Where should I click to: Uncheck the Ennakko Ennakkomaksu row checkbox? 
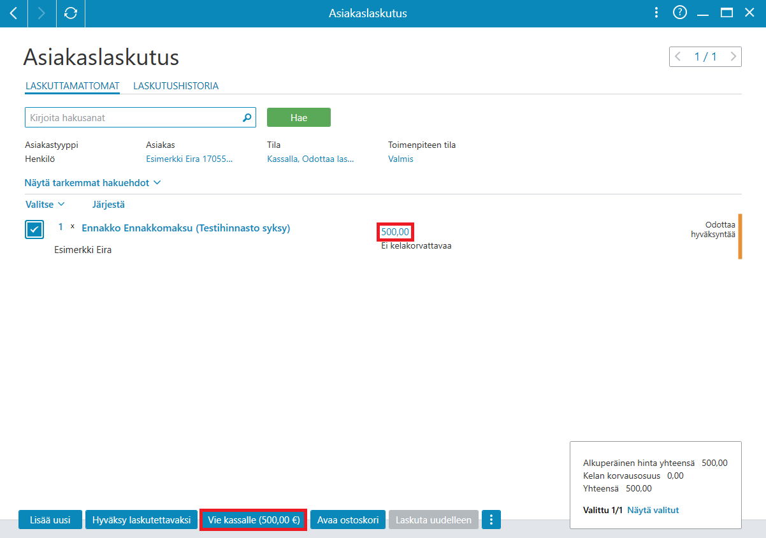pyautogui.click(x=34, y=229)
